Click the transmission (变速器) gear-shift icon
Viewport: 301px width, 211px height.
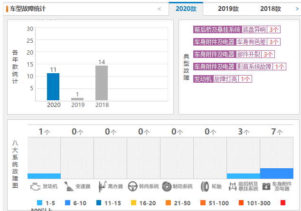coord(68,186)
